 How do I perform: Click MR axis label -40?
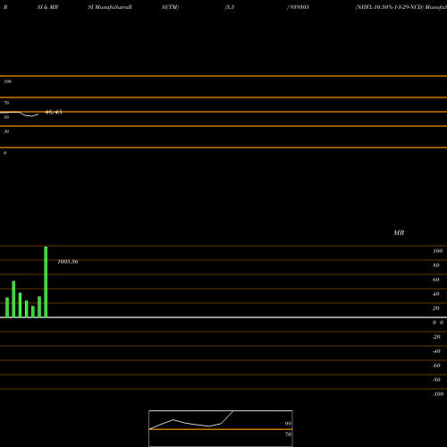point(436,351)
